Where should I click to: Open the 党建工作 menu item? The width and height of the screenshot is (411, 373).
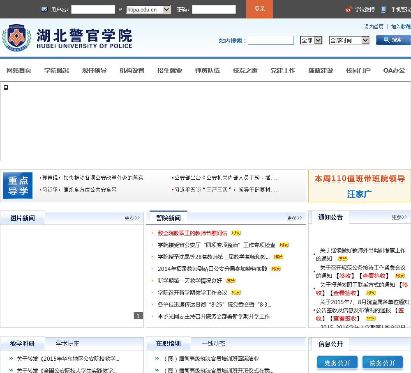[283, 71]
